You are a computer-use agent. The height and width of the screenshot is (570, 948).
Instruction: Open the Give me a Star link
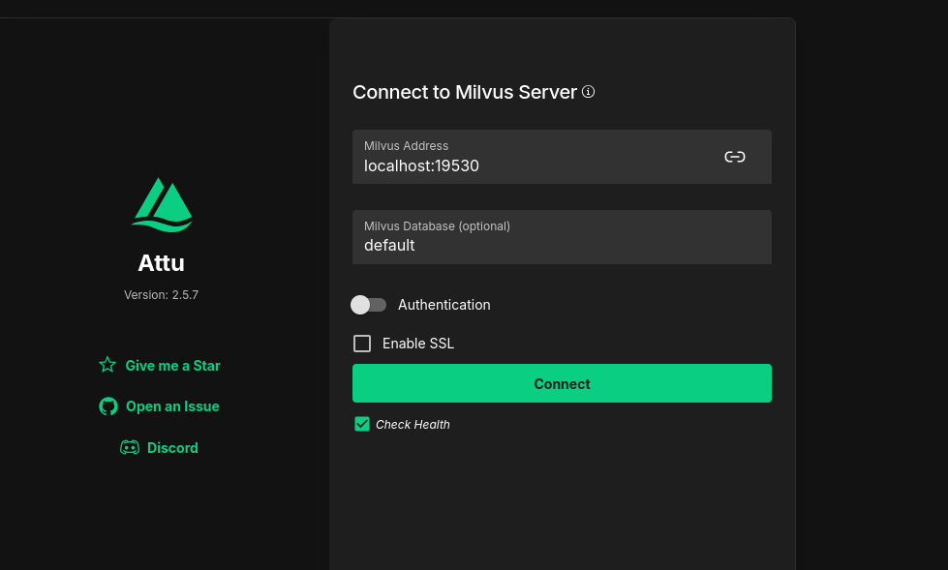173,366
